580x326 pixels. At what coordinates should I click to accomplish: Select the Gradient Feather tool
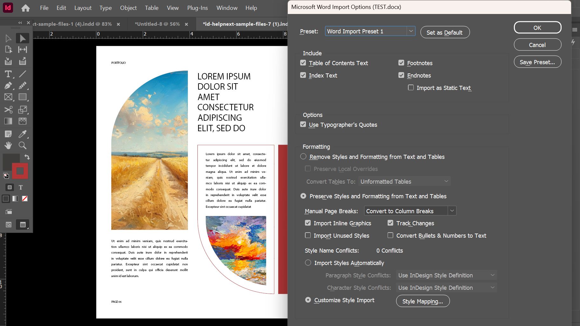[22, 121]
